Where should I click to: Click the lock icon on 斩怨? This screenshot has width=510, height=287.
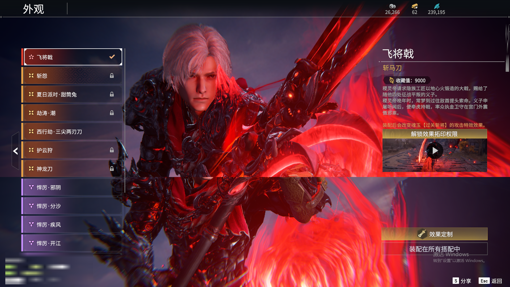tap(112, 76)
